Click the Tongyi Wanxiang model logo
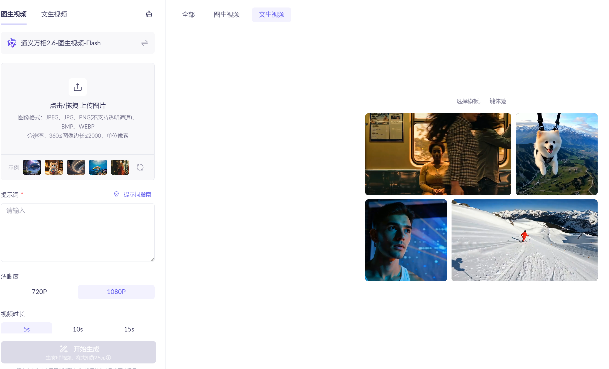609x369 pixels. pos(12,43)
